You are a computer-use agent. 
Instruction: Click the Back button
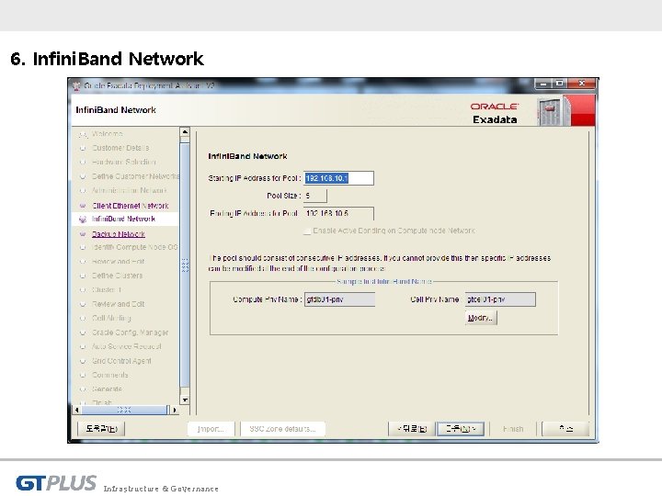(x=412, y=429)
